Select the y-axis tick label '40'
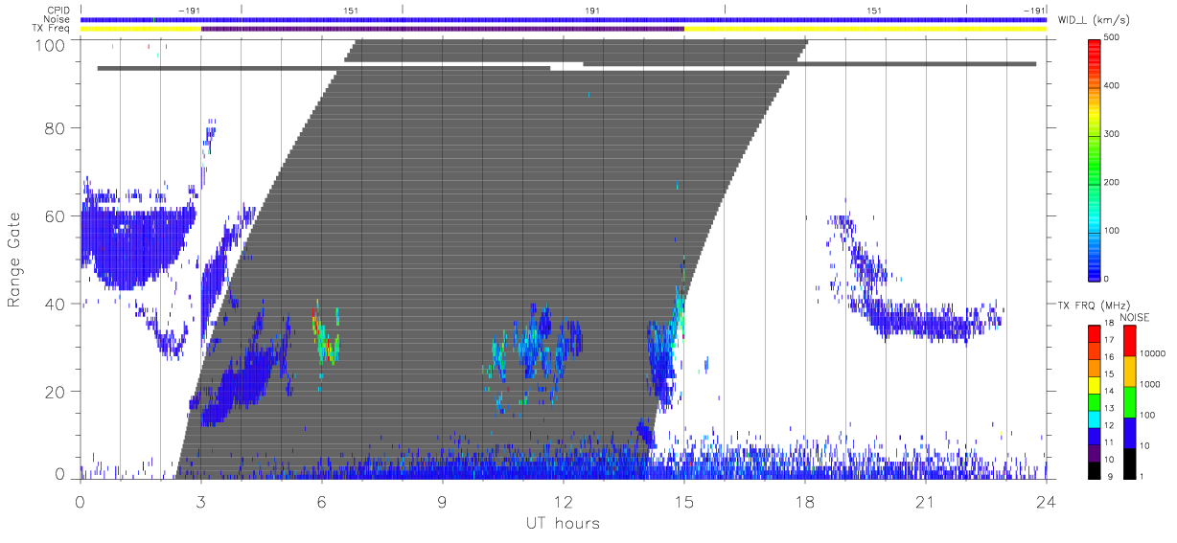Screen dimensions: 1177x543 54,304
